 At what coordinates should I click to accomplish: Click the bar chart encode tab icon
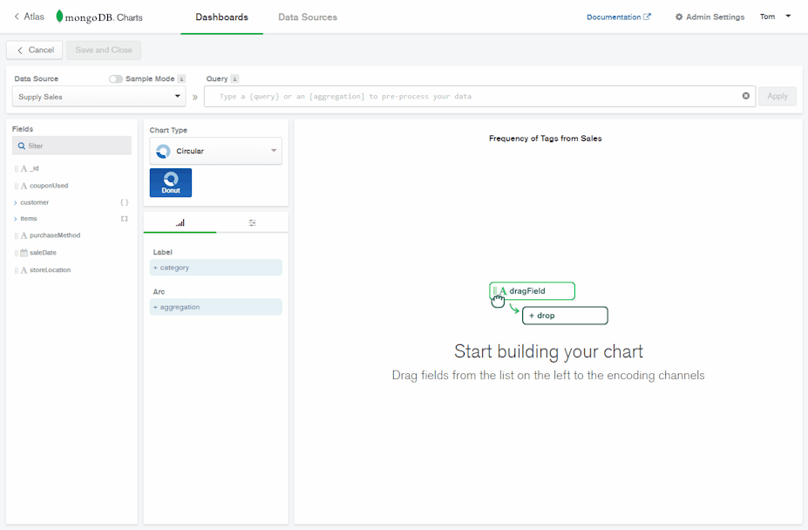tap(180, 222)
